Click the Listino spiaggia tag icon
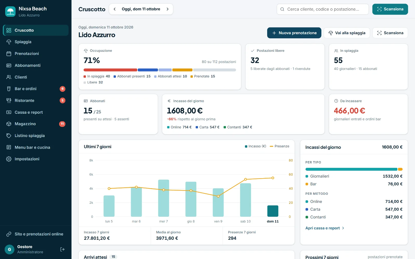Viewport: 415px width, 259px height. pos(9,136)
